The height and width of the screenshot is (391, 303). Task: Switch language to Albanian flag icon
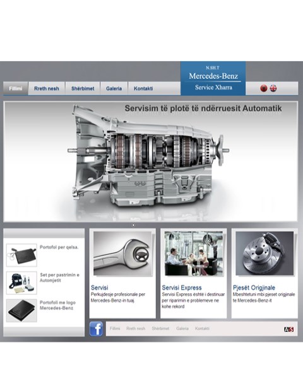point(264,88)
